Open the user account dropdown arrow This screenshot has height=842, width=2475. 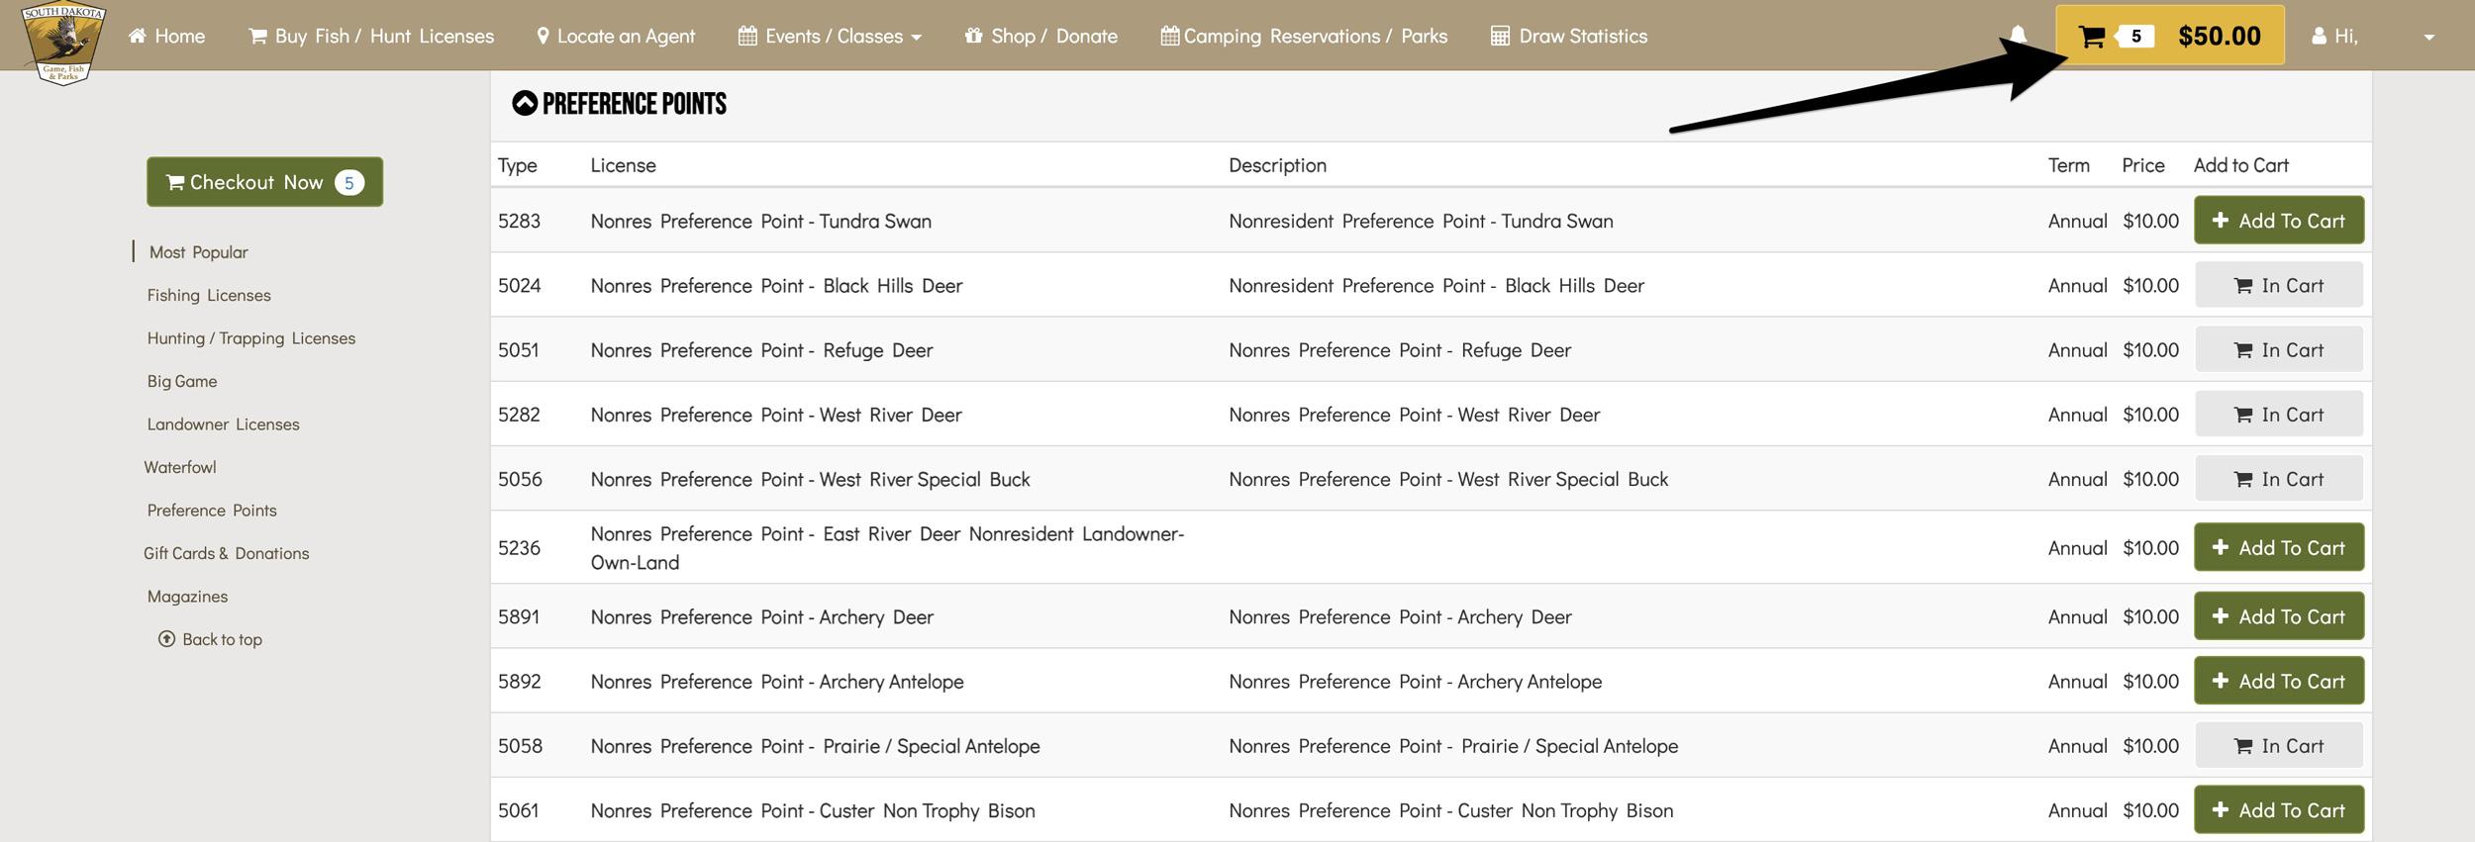pos(2428,38)
